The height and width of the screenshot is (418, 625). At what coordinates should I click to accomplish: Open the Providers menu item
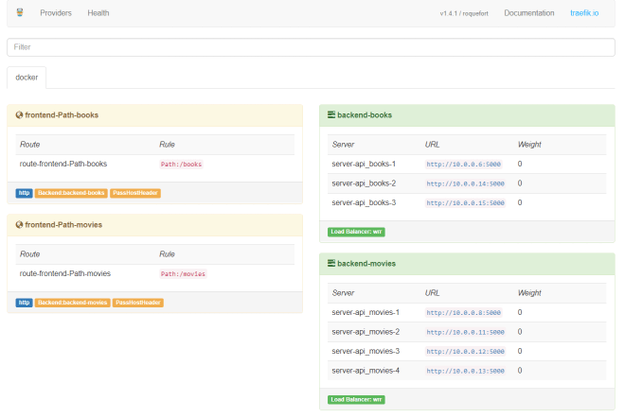(x=56, y=13)
